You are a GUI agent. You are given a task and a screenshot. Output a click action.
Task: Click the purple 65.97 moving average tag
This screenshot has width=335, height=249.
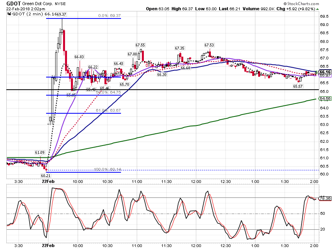[325, 76]
